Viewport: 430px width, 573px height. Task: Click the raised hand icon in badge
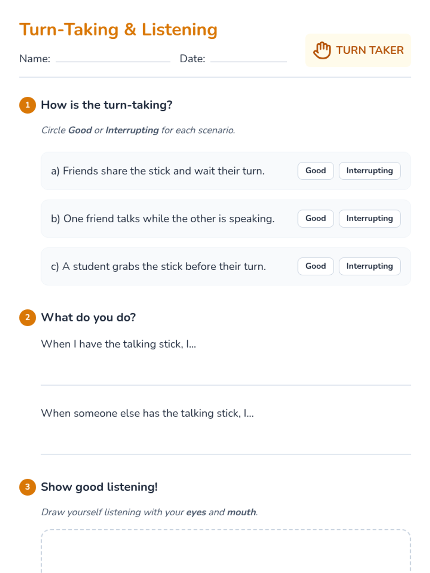pyautogui.click(x=322, y=50)
